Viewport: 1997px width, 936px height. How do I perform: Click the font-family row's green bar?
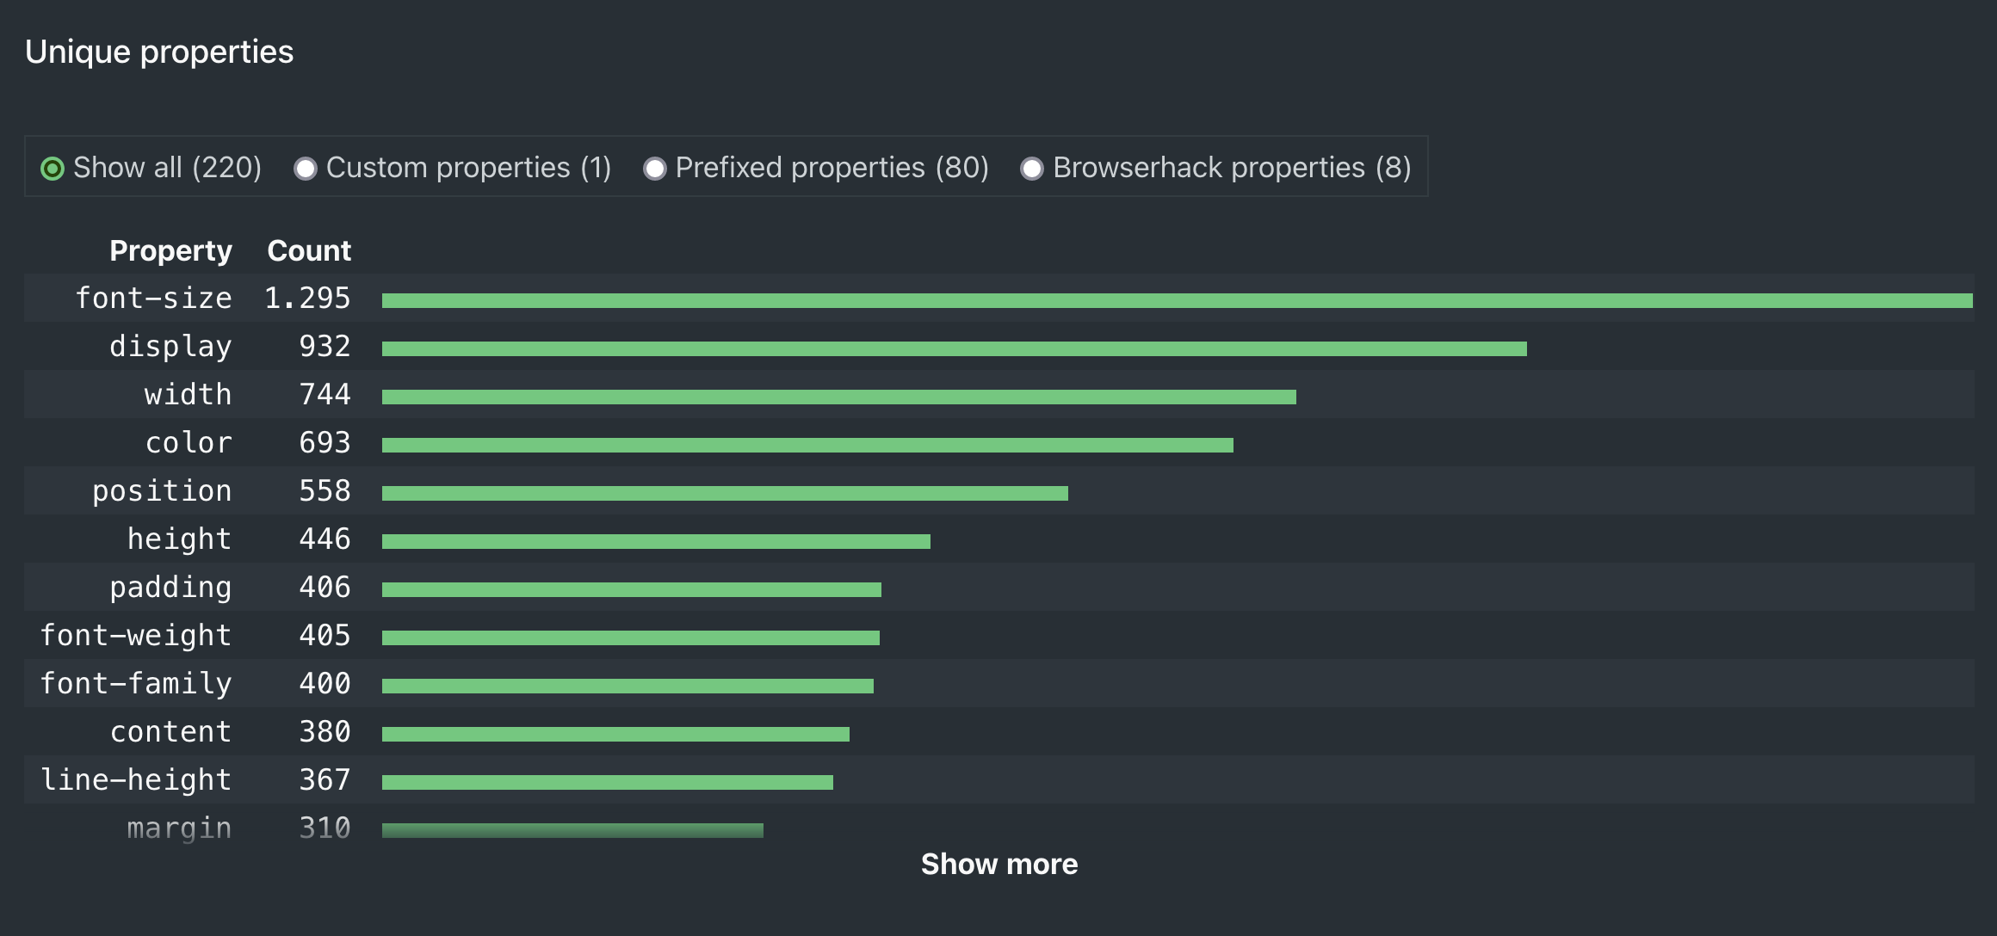pos(628,686)
